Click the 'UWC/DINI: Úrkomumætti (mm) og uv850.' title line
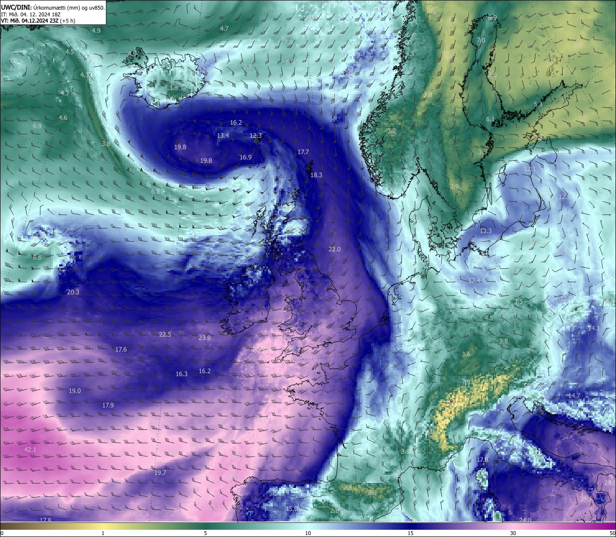Viewport: 616px width, 537px height. pyautogui.click(x=53, y=8)
